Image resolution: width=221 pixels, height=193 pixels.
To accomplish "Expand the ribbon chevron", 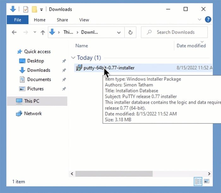I will point(200,20).
